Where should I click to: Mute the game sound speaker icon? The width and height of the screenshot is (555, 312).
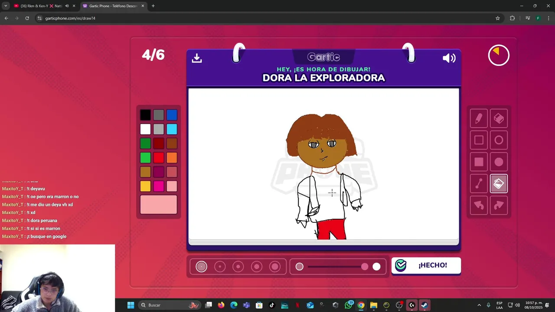(x=449, y=58)
